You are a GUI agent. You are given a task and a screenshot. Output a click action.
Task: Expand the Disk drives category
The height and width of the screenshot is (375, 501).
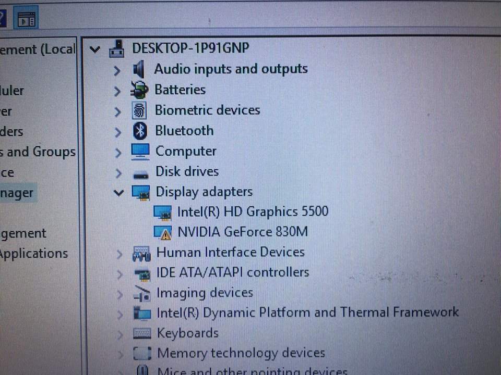tap(118, 173)
